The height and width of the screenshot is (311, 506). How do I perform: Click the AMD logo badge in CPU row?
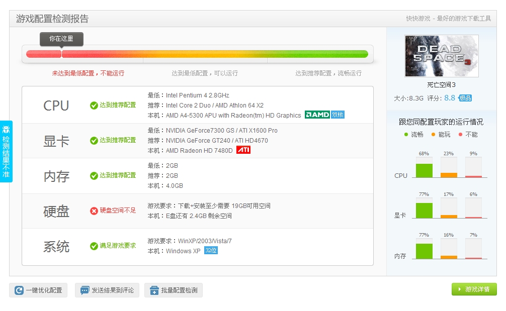coord(317,115)
